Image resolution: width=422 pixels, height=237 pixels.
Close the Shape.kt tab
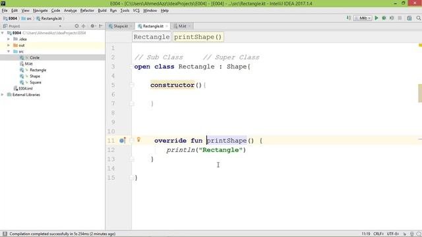131,26
